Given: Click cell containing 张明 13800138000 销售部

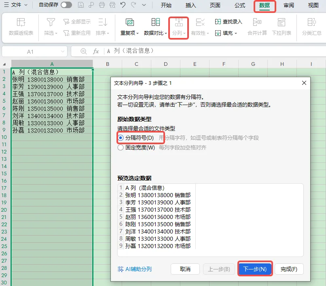Looking at the screenshot, I should point(52,79).
